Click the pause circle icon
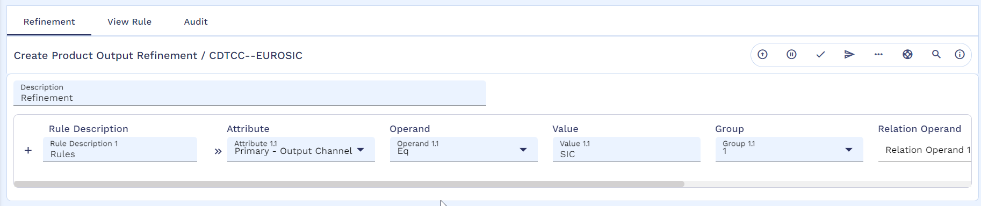This screenshot has width=981, height=206. [791, 54]
